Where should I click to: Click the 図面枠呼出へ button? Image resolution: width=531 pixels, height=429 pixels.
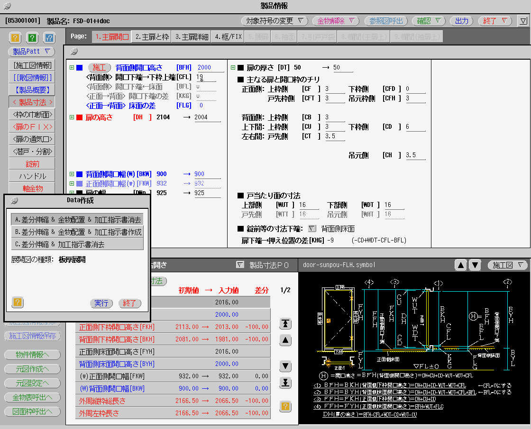coord(33,411)
